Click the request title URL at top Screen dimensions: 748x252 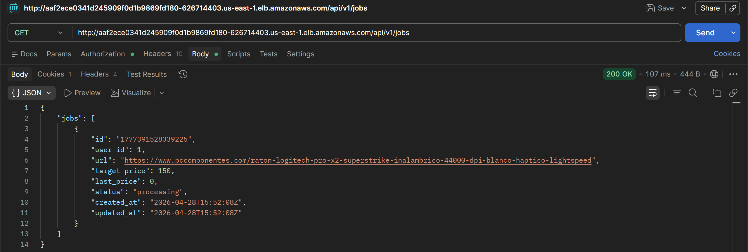[x=195, y=8]
